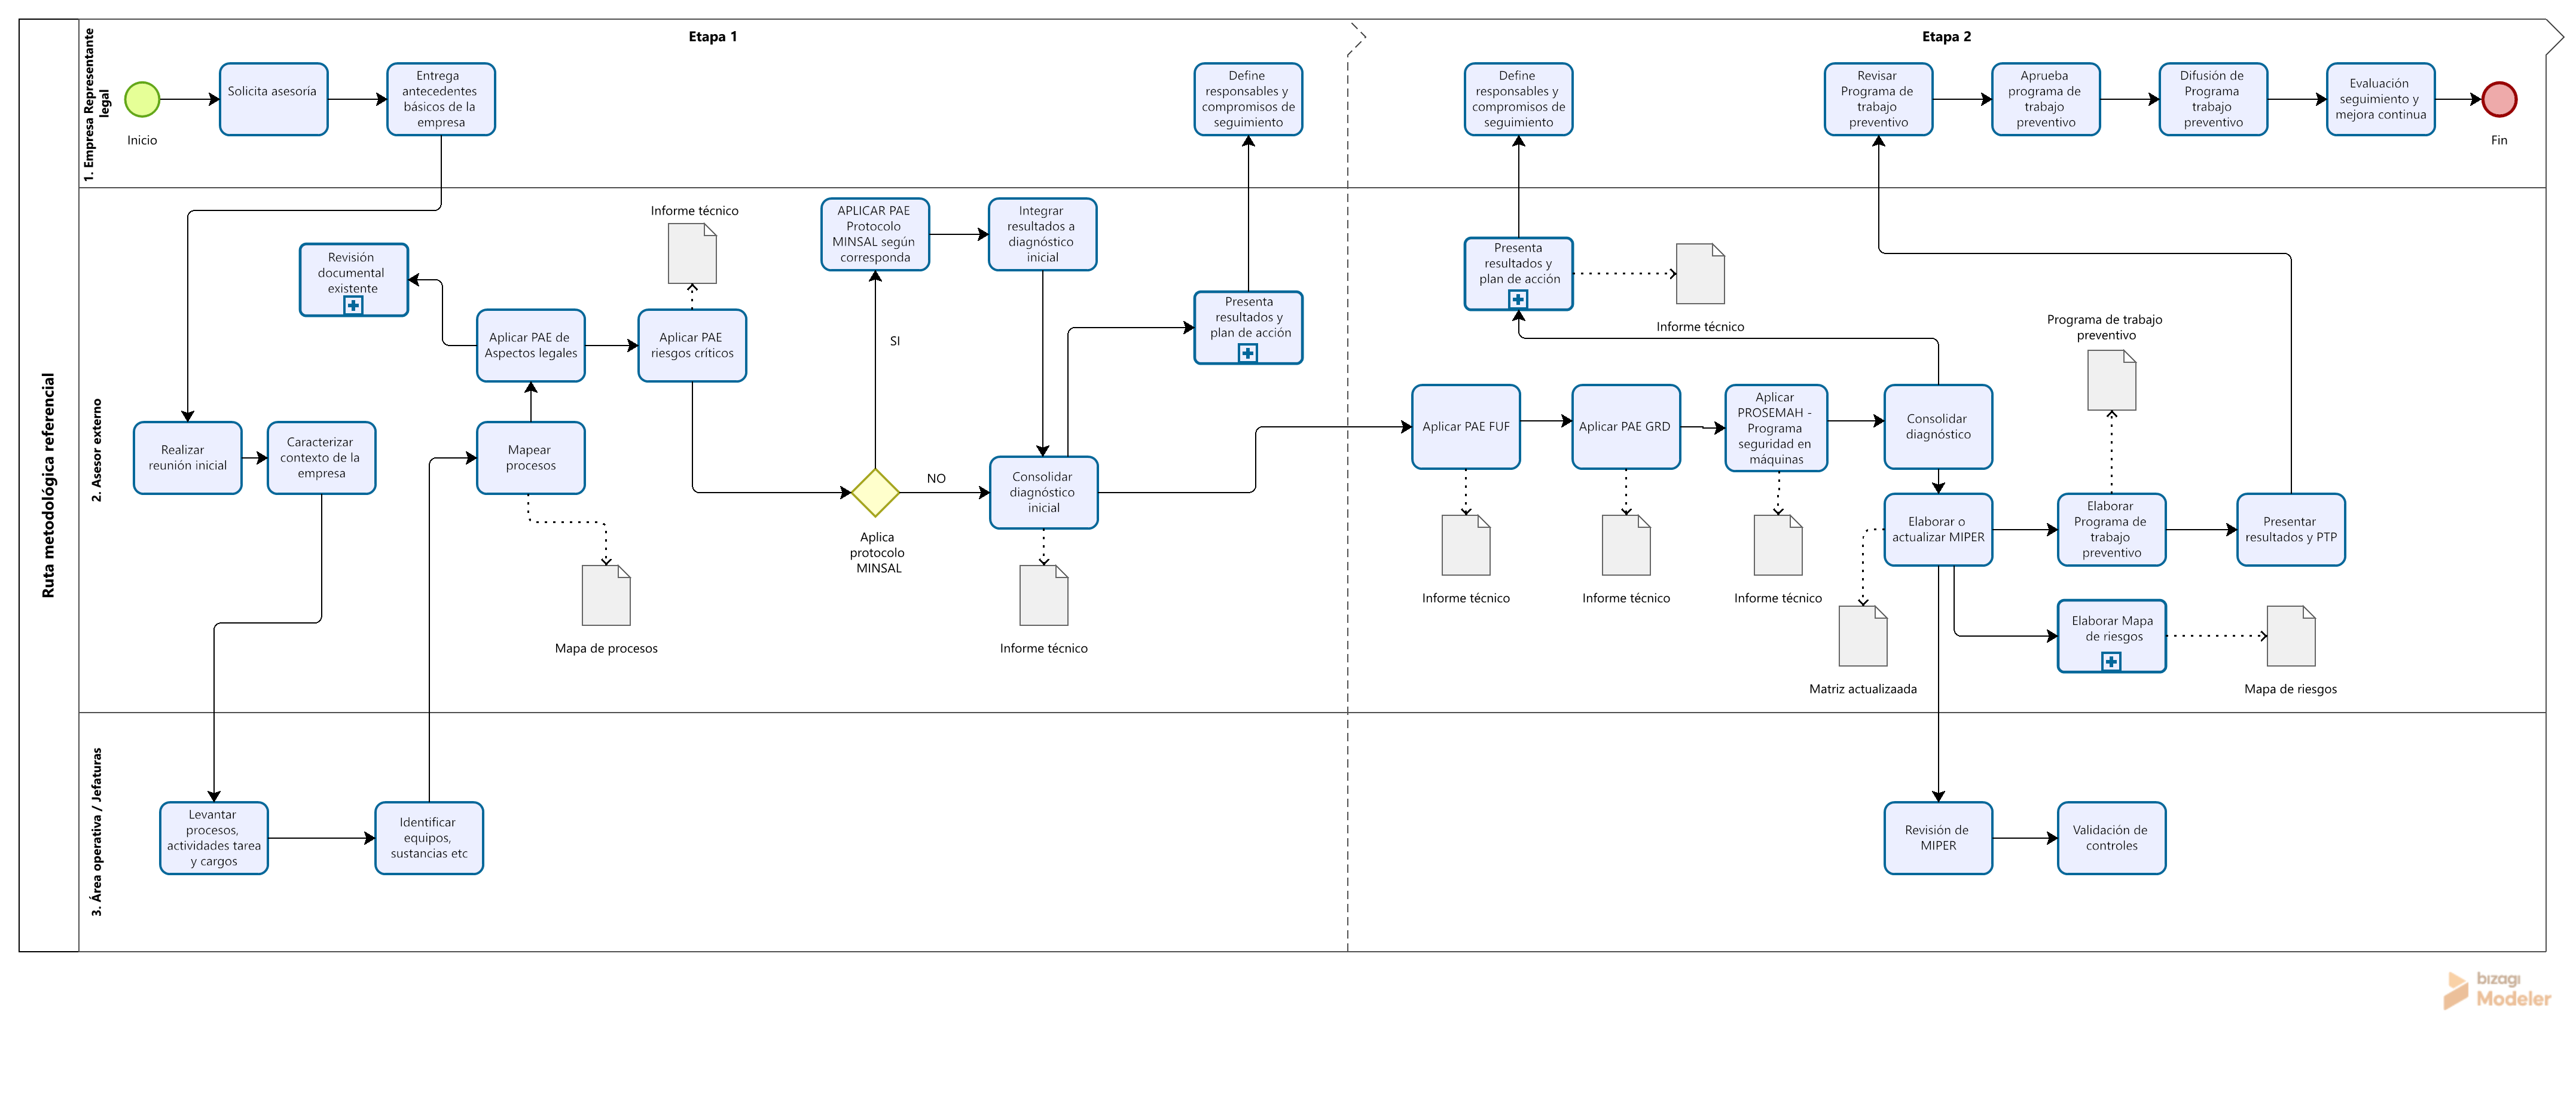Select the document icon below Aplicar PROSEMAH task
The width and height of the screenshot is (2576, 1094).
[x=1778, y=545]
